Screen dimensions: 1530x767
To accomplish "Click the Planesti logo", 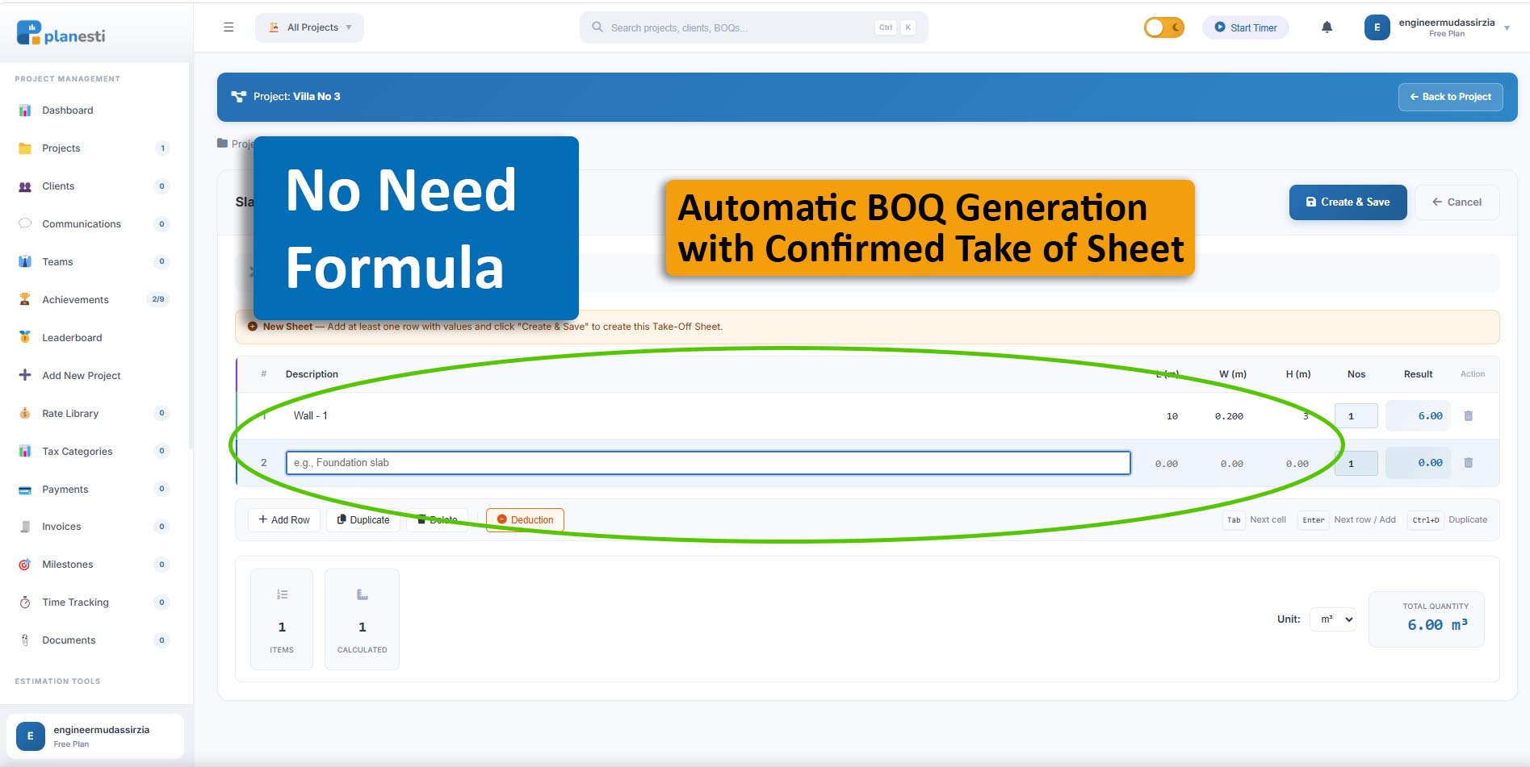I will (61, 34).
